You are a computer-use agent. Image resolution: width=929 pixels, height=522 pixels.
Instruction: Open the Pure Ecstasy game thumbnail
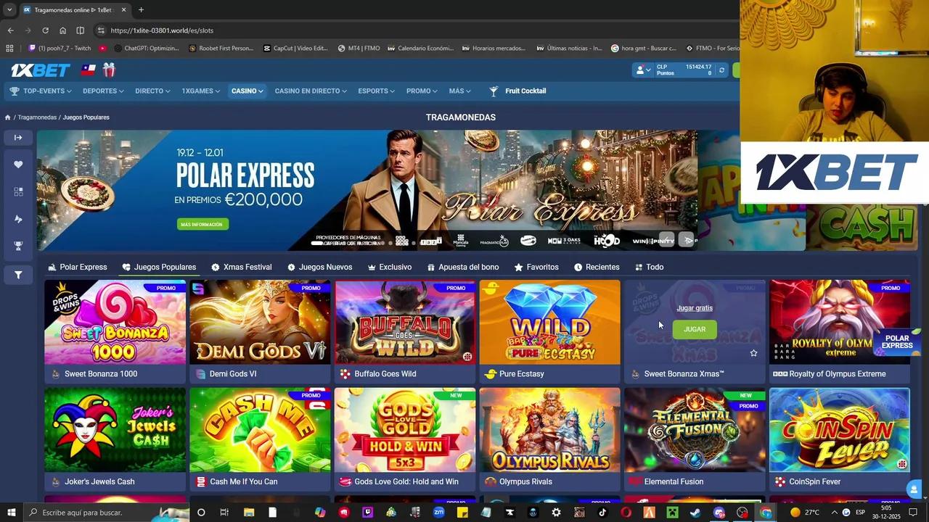pos(550,322)
